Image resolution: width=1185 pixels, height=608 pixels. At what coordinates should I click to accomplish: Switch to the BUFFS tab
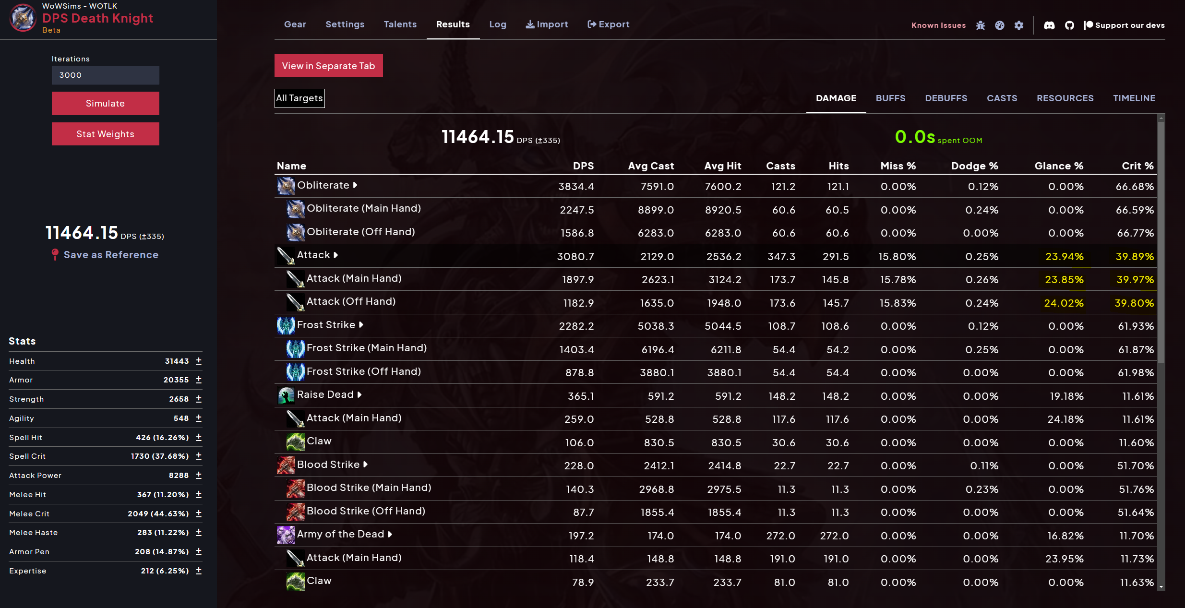pos(890,98)
